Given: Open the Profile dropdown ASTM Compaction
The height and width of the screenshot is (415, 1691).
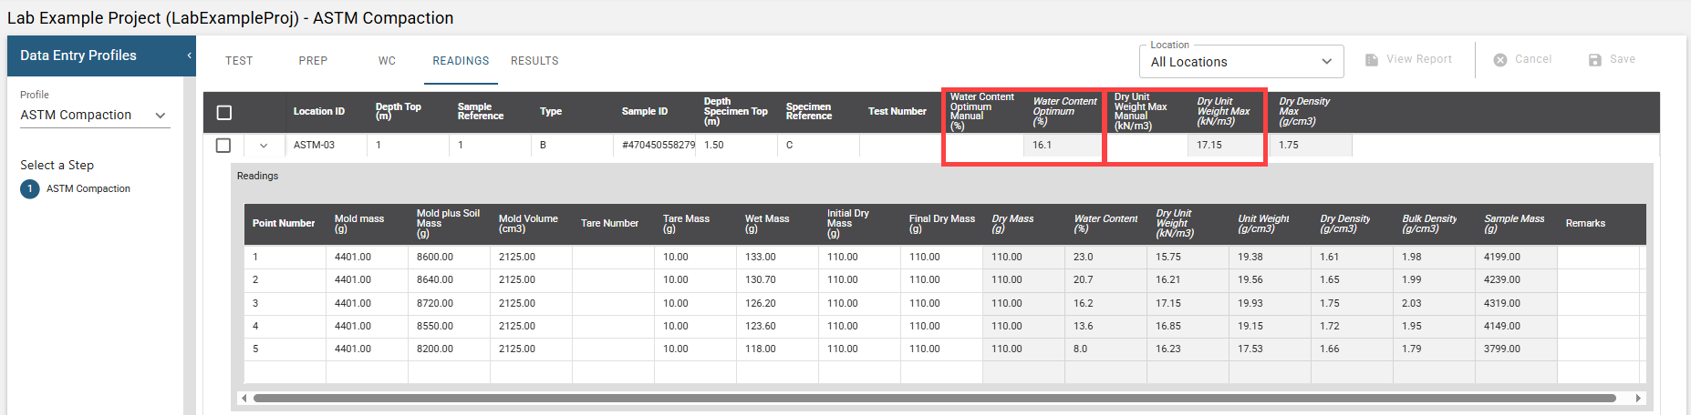Looking at the screenshot, I should pyautogui.click(x=94, y=116).
